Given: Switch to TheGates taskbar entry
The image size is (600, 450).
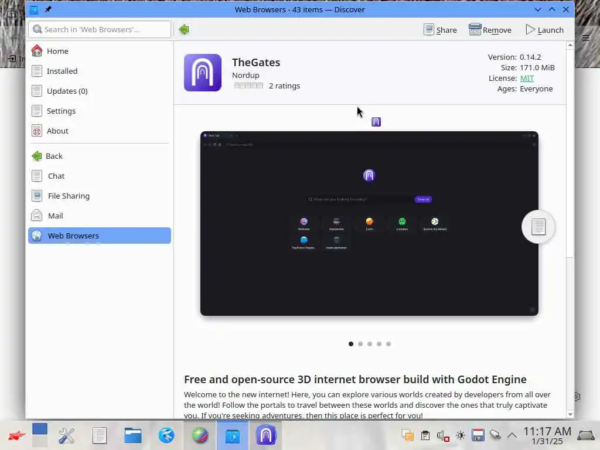Looking at the screenshot, I should [266, 435].
